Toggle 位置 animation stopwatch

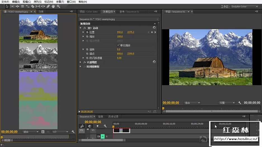coord(87,32)
